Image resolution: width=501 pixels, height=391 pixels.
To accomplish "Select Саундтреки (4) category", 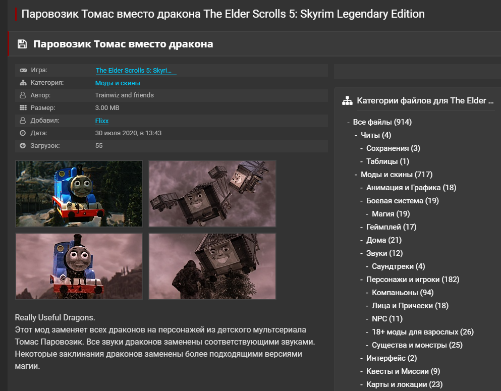I will [399, 266].
